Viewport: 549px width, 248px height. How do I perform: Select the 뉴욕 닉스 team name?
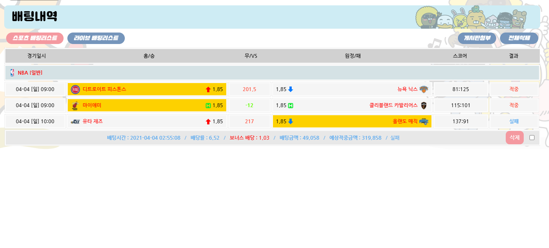click(407, 90)
